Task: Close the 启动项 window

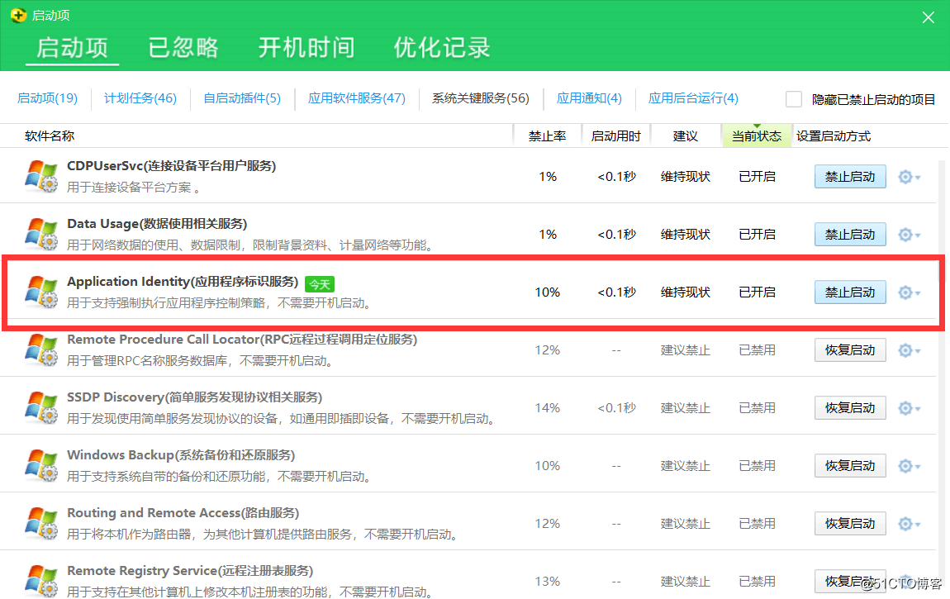Action: click(x=929, y=17)
